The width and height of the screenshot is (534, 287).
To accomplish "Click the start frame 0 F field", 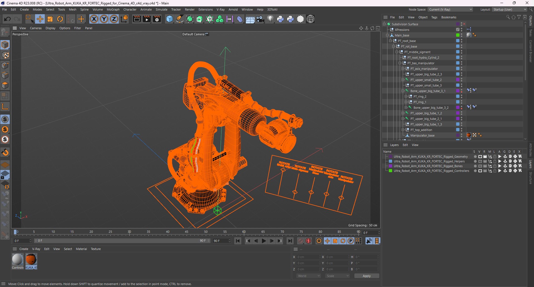I will [23, 241].
